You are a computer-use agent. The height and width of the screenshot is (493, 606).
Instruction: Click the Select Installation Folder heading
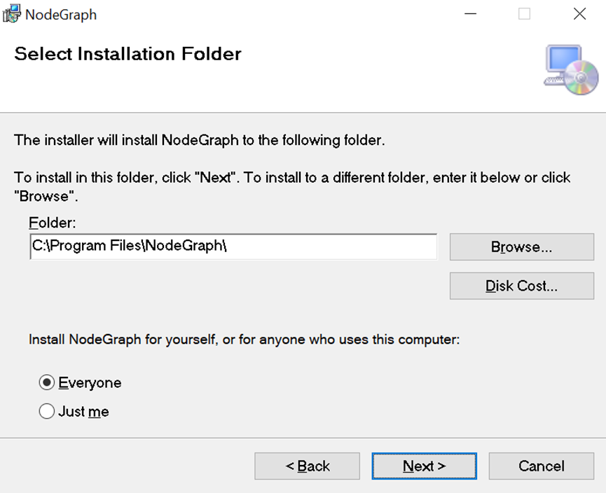tap(128, 54)
